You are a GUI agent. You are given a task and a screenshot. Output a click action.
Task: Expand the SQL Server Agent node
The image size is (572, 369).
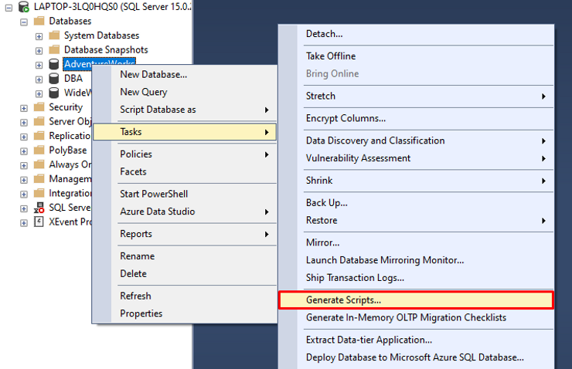[24, 208]
